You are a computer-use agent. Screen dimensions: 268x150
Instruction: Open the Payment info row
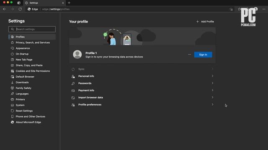(142, 90)
